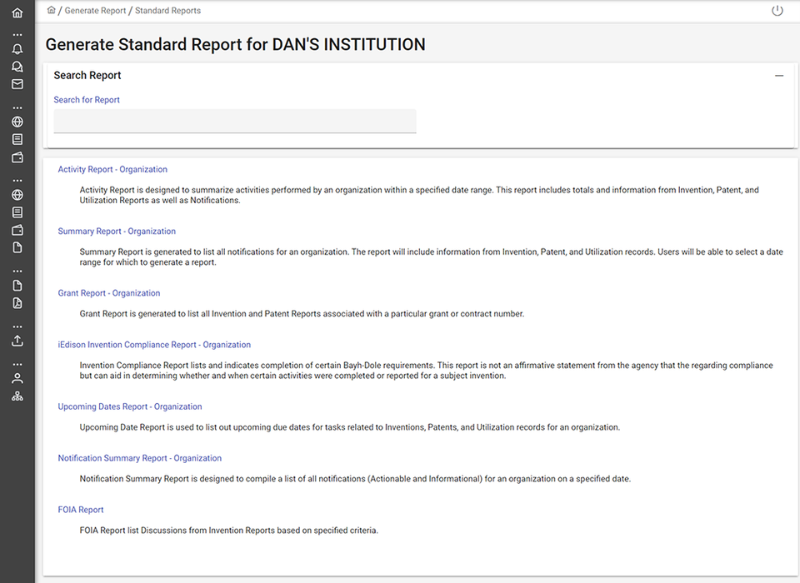800x583 pixels.
Task: Select the globe icon in the sidebar
Action: [x=17, y=121]
